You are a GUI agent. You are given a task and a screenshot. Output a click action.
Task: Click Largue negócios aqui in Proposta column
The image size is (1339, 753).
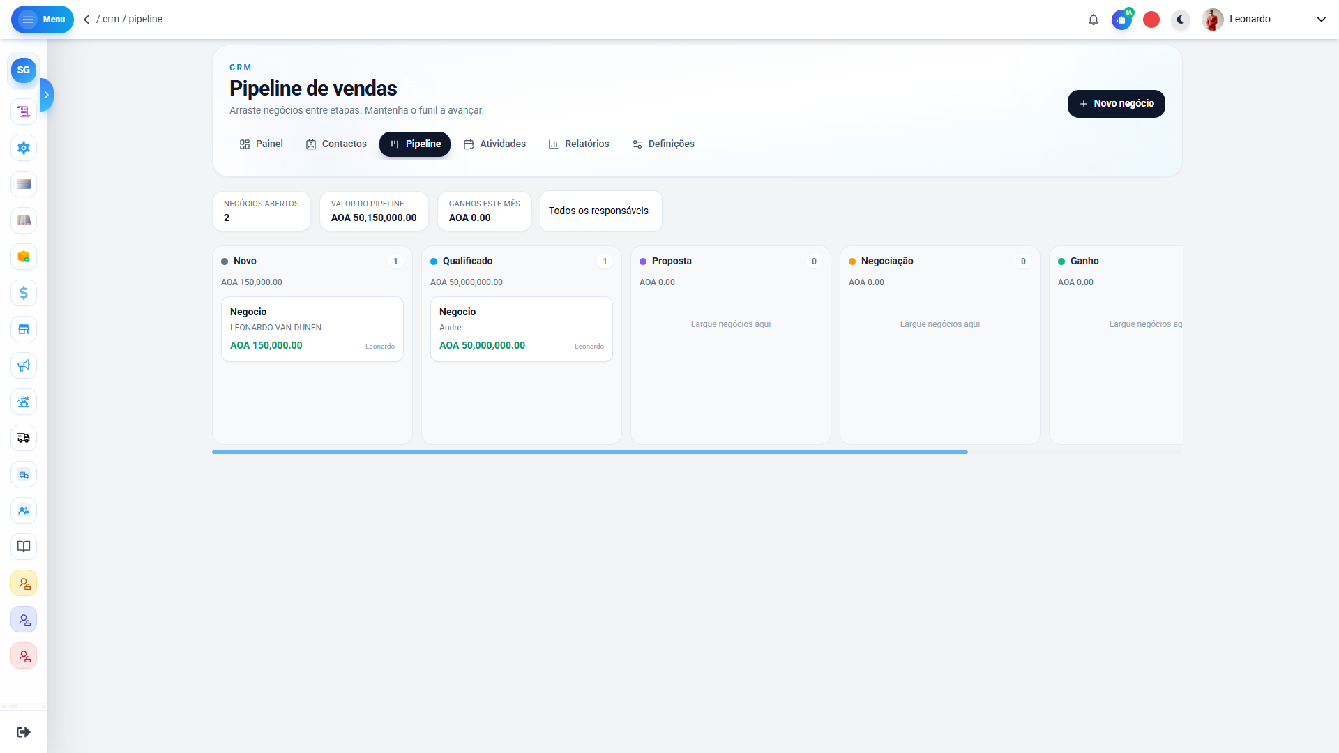pyautogui.click(x=731, y=324)
